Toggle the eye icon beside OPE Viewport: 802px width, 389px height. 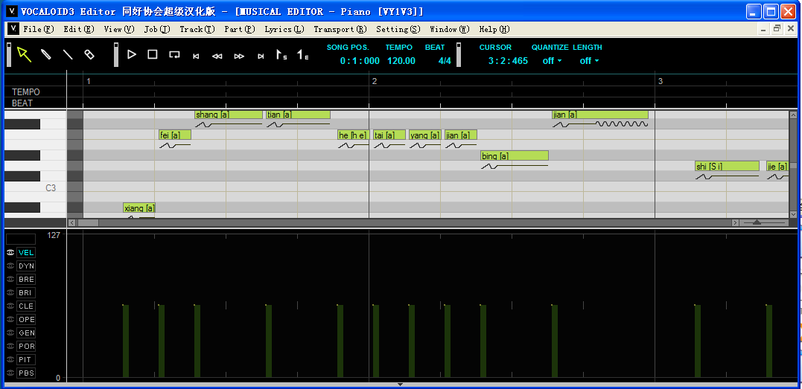coord(10,319)
